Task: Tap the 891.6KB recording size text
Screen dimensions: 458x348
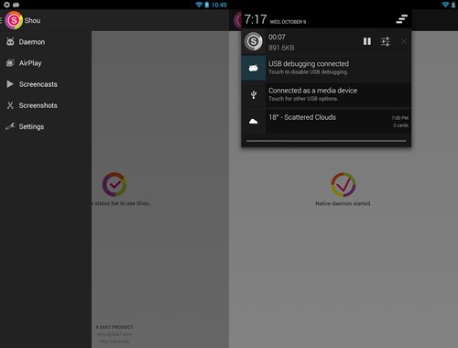Action: [281, 48]
